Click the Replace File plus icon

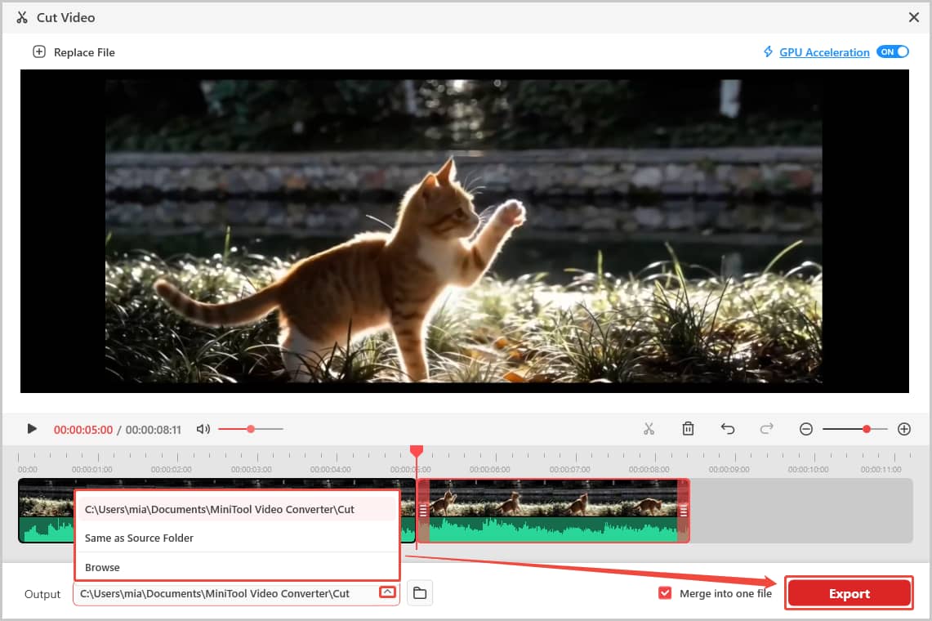tap(39, 51)
